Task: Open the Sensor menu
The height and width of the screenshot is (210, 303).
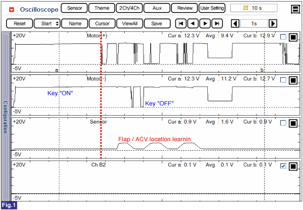Action: click(x=74, y=8)
